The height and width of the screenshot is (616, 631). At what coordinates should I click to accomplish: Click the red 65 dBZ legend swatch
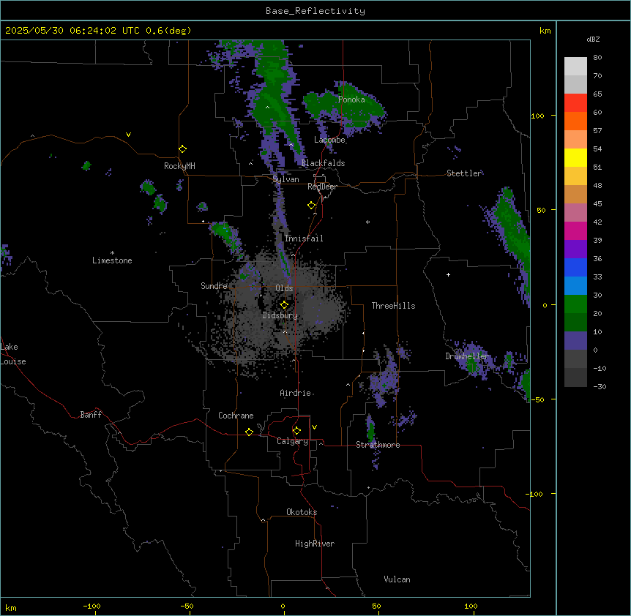pos(575,102)
